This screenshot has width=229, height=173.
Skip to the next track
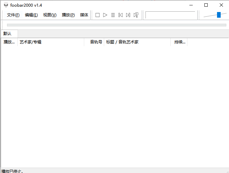click(128, 15)
